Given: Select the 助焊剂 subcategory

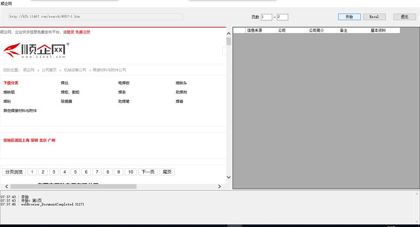Looking at the screenshot, I should tap(181, 92).
